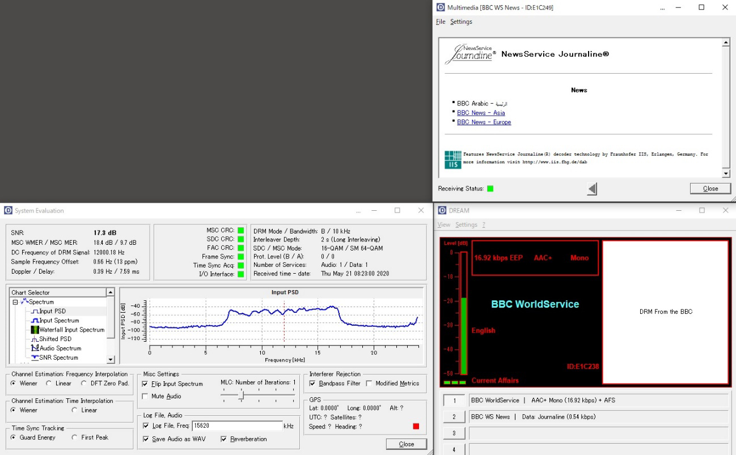
Task: Open the ? help menu in DREAM
Action: (x=484, y=225)
